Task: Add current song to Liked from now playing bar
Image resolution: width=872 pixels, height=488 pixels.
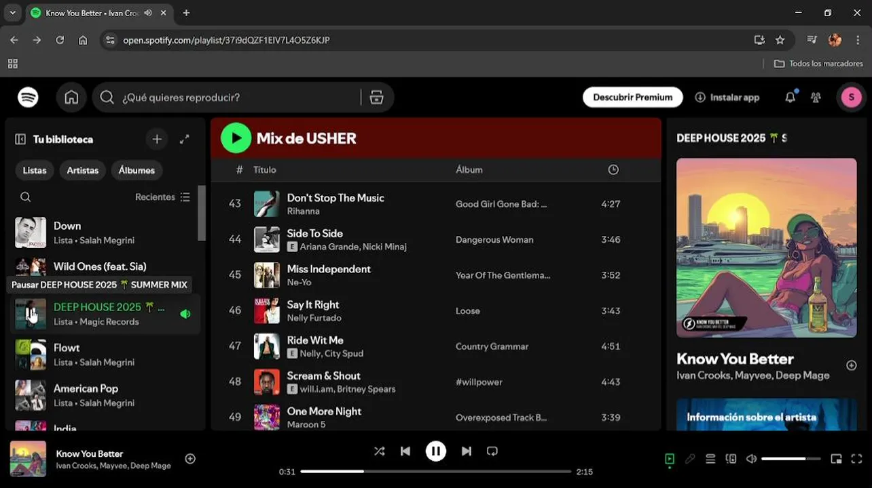Action: click(190, 459)
